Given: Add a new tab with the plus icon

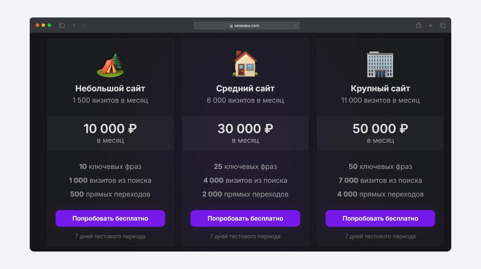Looking at the screenshot, I should point(430,26).
